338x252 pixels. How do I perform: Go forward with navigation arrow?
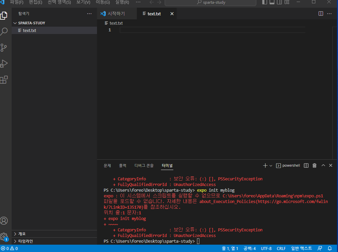(x=159, y=2)
